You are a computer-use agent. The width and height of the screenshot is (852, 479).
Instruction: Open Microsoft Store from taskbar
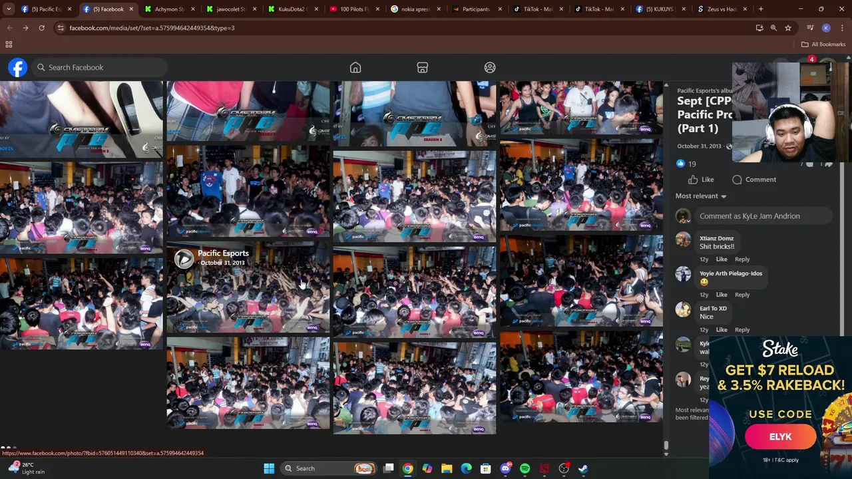tap(486, 468)
